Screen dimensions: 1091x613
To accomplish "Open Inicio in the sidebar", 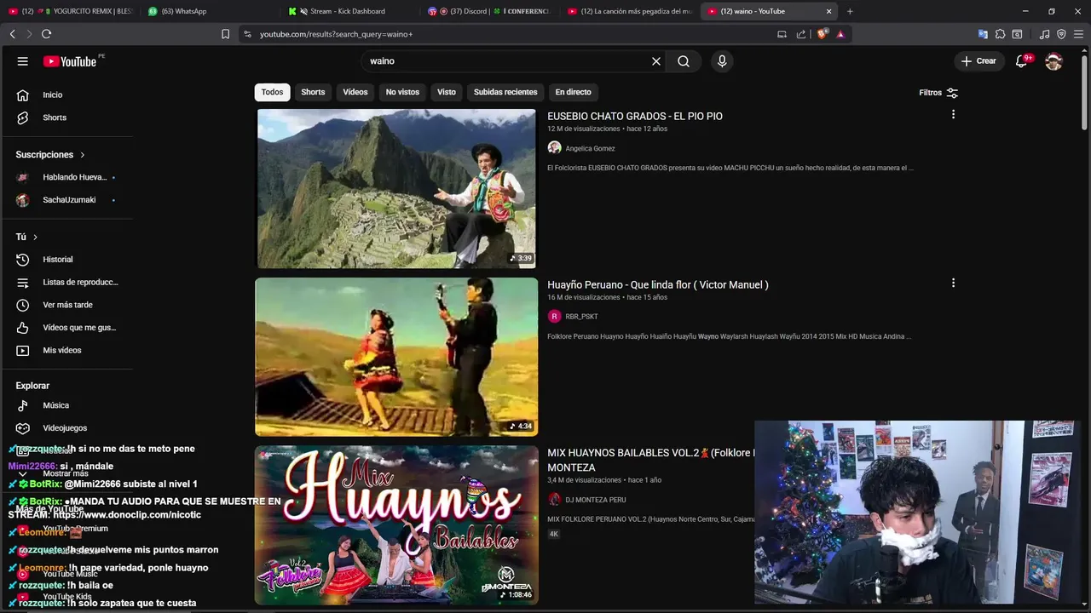I will point(66,95).
